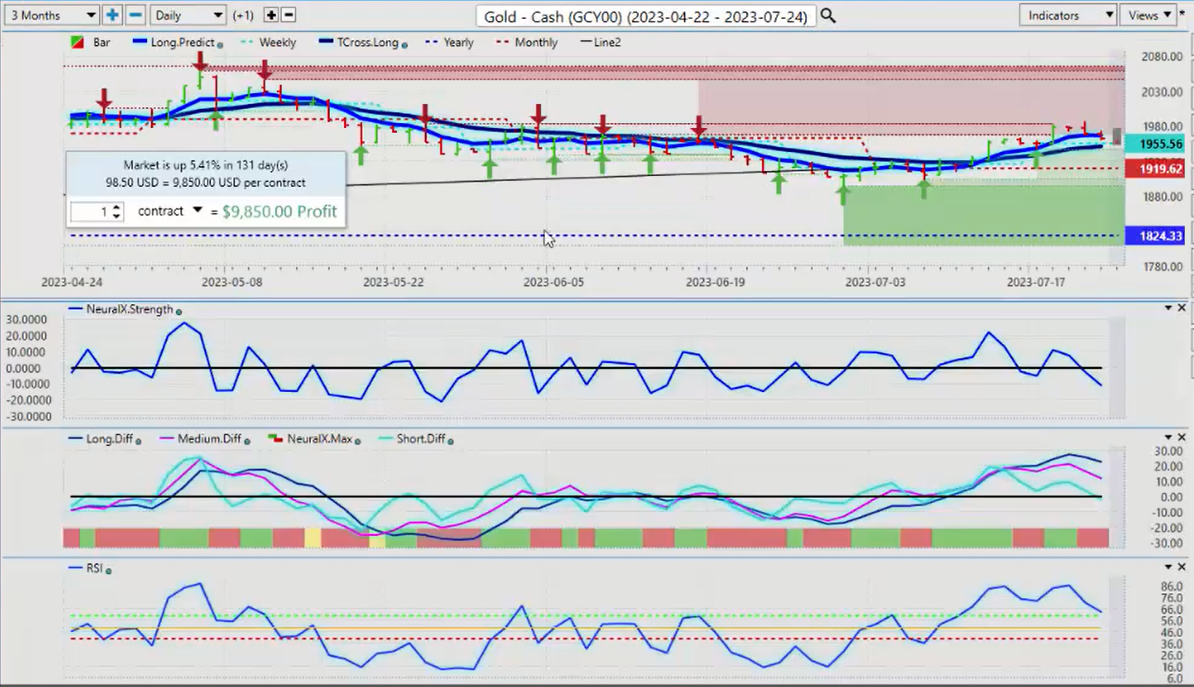Open the Indicators dropdown
Screen dimensions: 1194x687
(x=1067, y=15)
